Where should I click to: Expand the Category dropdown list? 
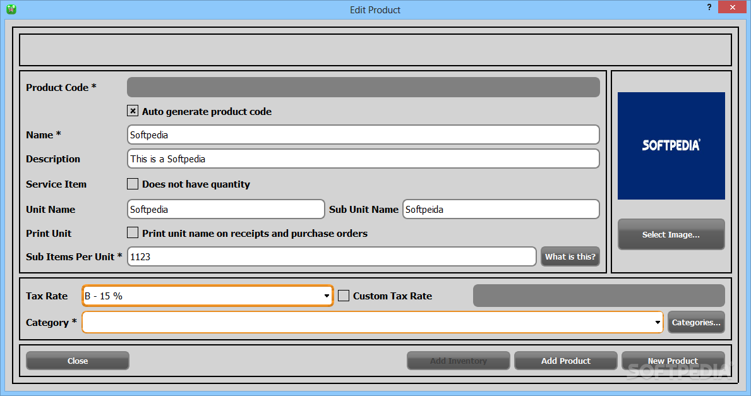point(373,322)
